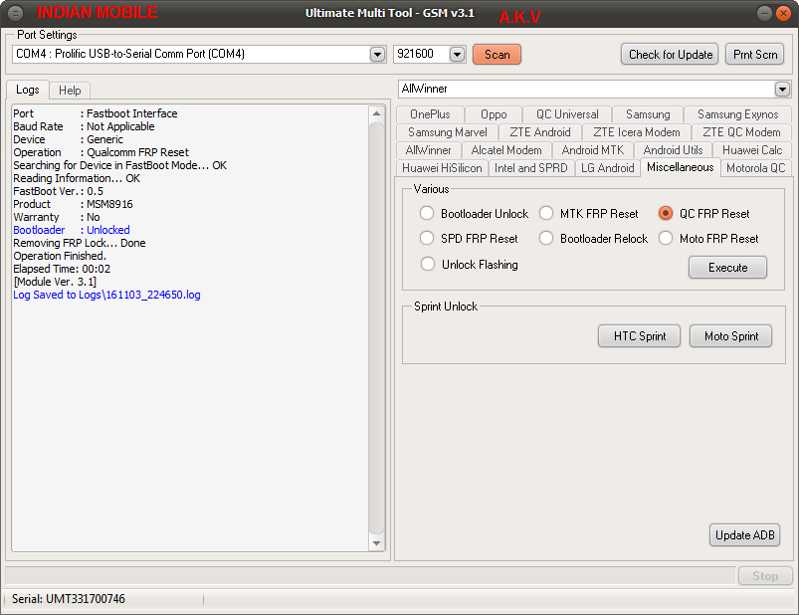Select the QC FRP Reset option

(665, 212)
